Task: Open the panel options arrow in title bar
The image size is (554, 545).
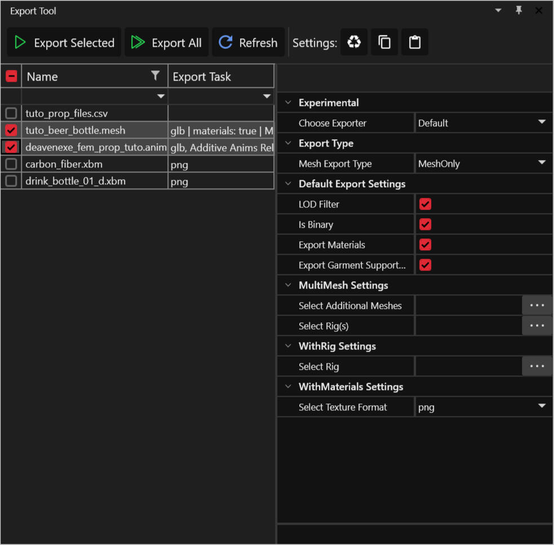Action: 498,11
